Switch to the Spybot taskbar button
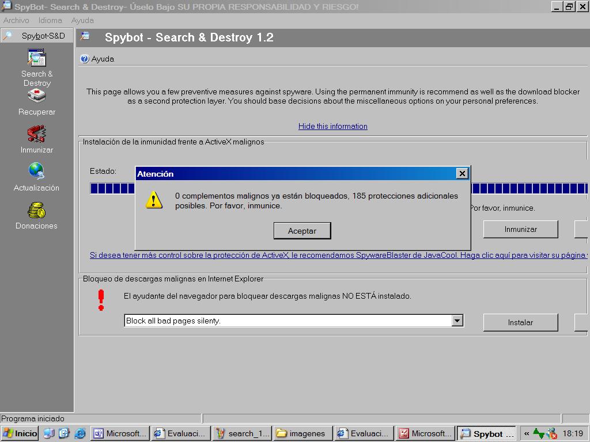The image size is (590, 442). 487,433
